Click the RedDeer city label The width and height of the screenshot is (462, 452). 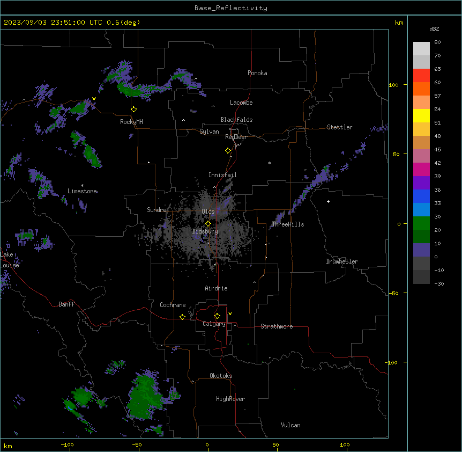tap(236, 137)
